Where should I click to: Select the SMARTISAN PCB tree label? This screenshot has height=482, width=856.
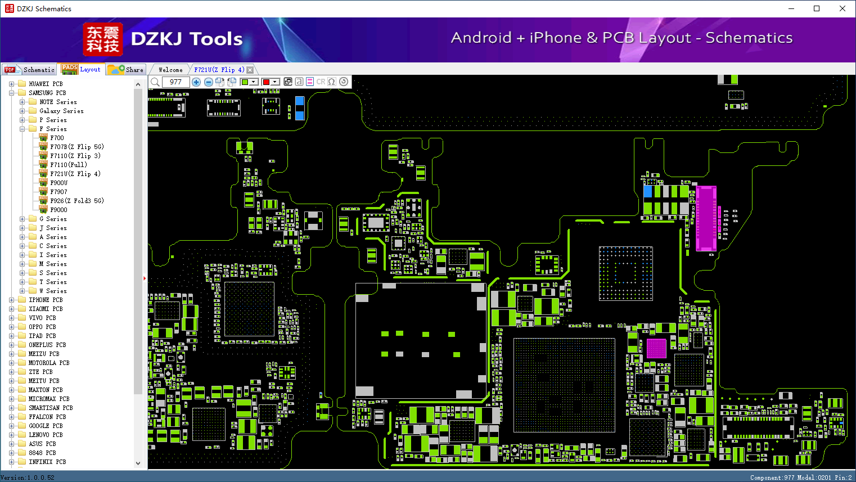(51, 408)
